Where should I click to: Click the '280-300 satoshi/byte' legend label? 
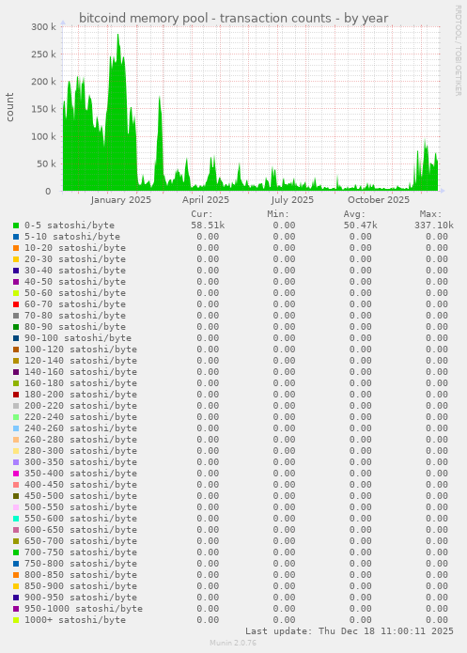pos(81,451)
